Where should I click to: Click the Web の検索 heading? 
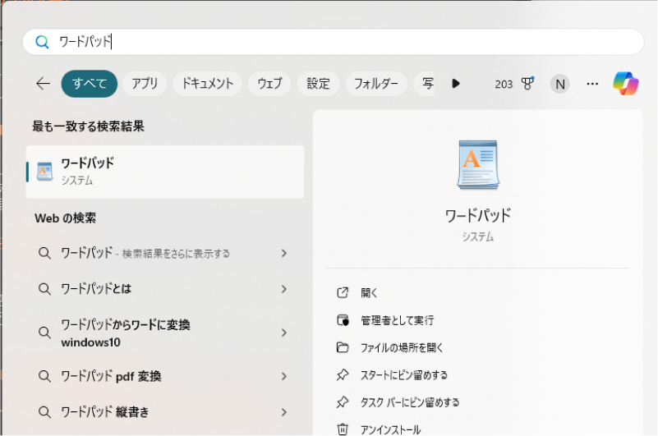66,218
